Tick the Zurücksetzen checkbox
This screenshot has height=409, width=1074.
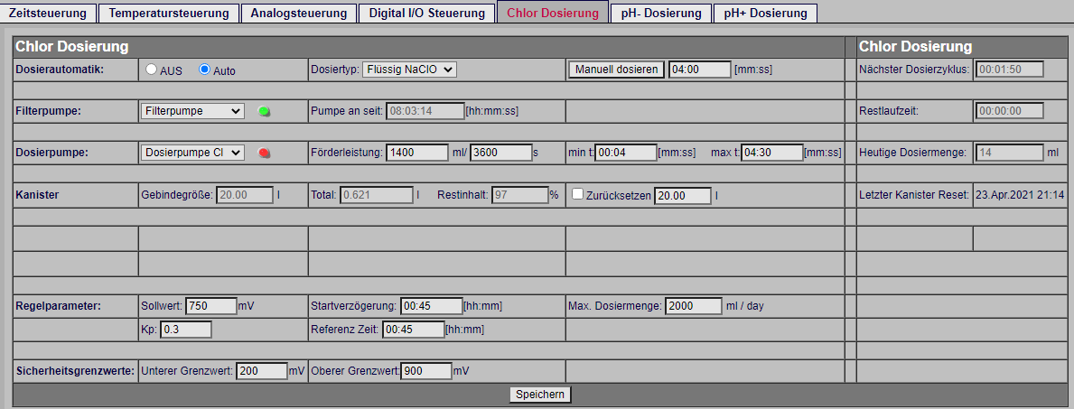point(577,194)
